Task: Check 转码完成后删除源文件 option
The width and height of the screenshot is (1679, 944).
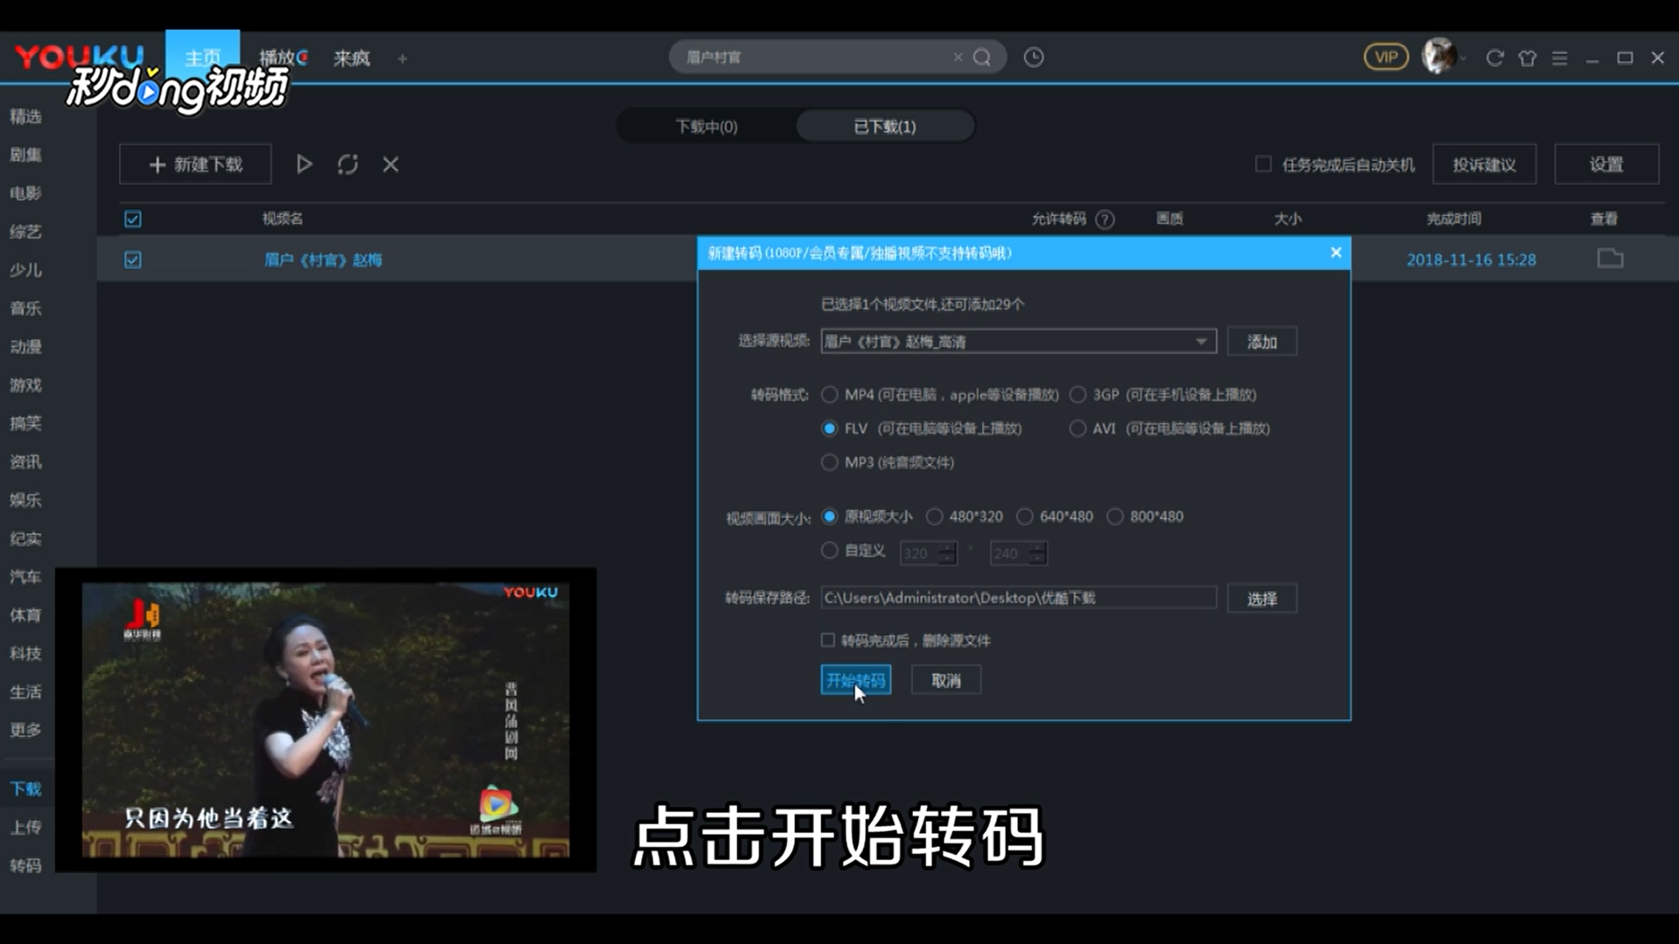Action: click(827, 640)
